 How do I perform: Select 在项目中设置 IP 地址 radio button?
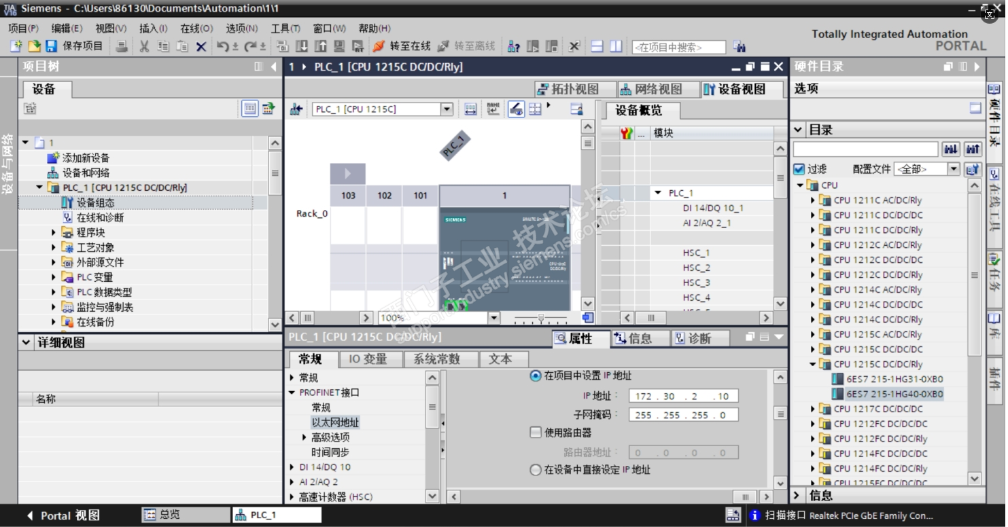(x=536, y=376)
